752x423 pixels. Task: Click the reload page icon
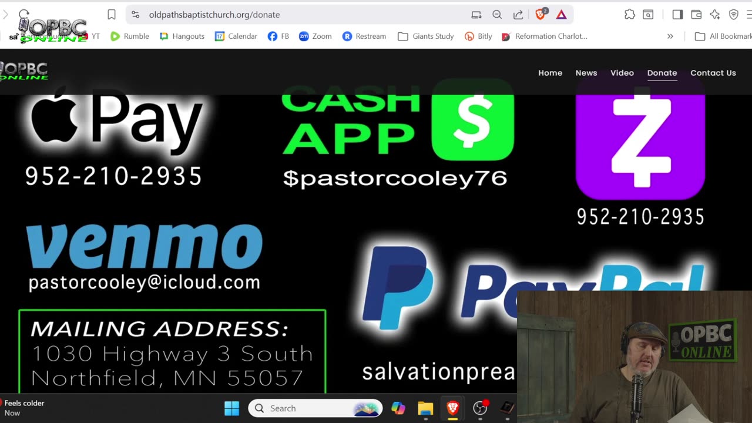click(23, 15)
